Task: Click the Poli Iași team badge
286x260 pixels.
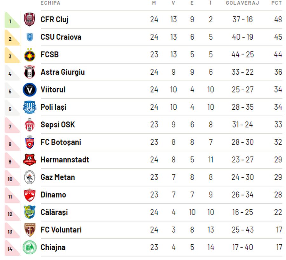Action: click(x=30, y=107)
